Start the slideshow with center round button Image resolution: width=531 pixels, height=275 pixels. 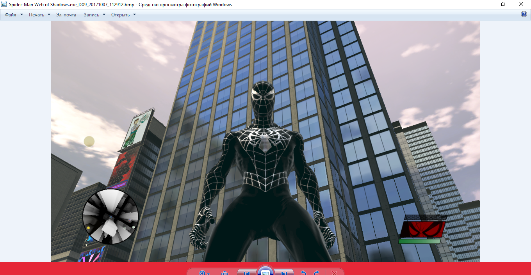click(265, 271)
